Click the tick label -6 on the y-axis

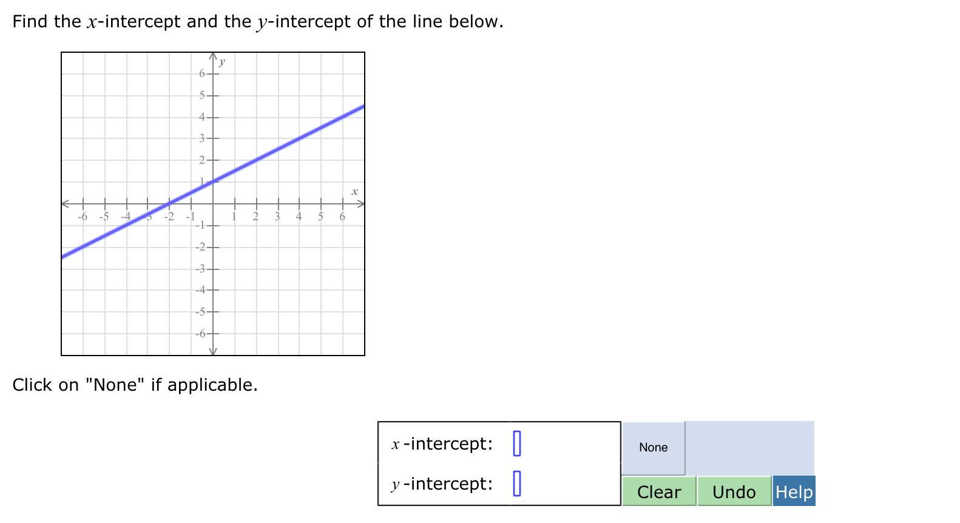[x=200, y=334]
